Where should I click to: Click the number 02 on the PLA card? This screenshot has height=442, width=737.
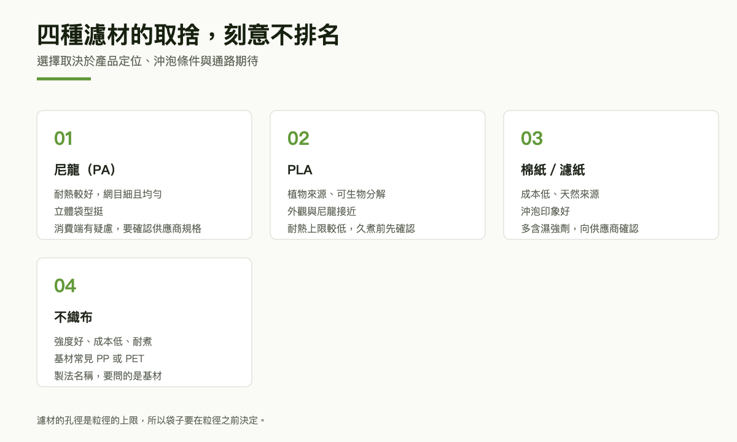click(298, 139)
